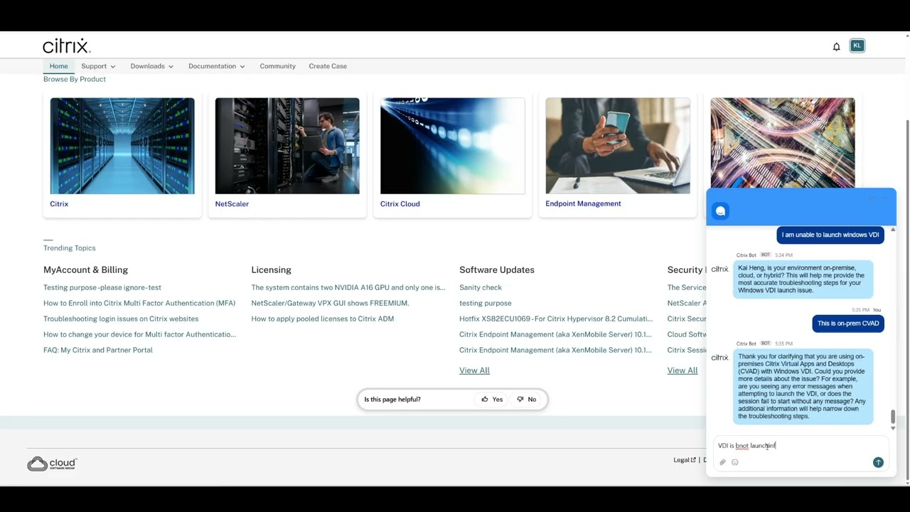
Task: Open How to Enroll into Citrix MFA
Action: tap(139, 303)
